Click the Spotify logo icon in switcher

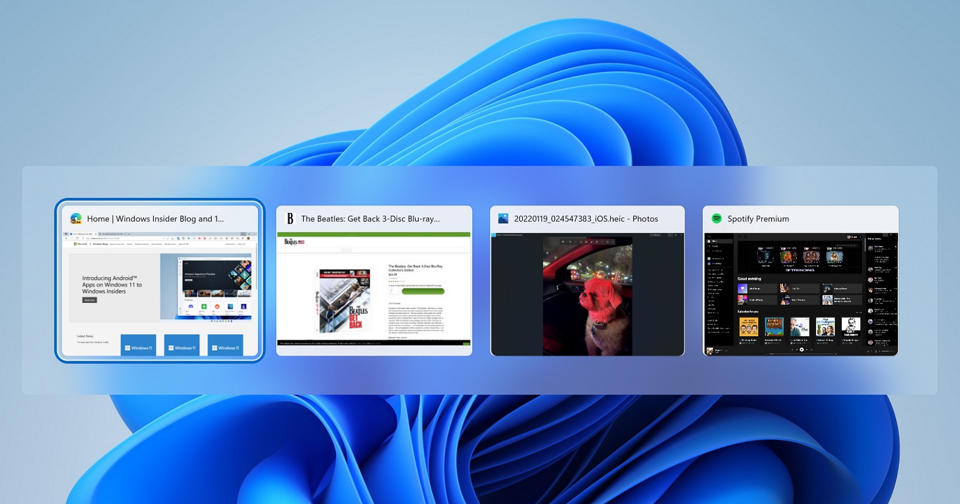(x=716, y=218)
